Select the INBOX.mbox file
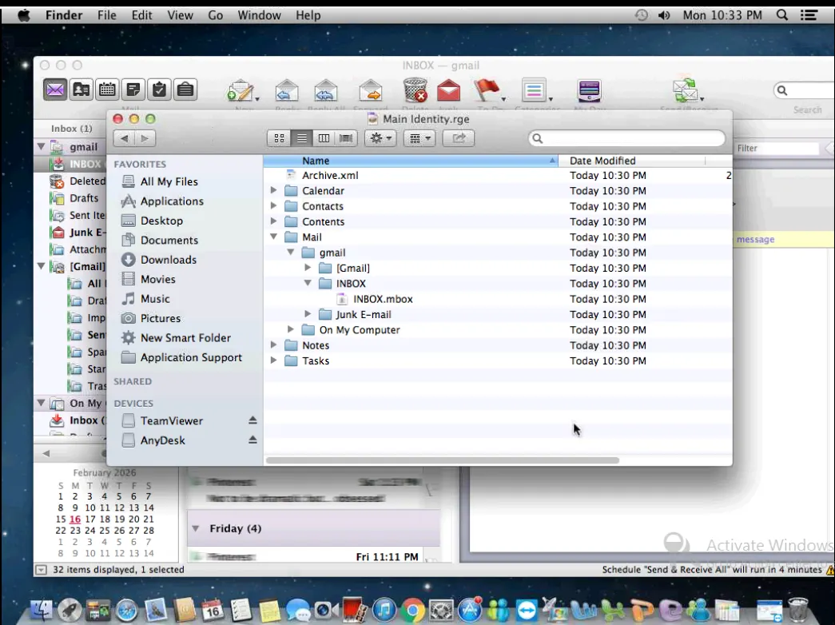This screenshot has height=625, width=835. [383, 299]
